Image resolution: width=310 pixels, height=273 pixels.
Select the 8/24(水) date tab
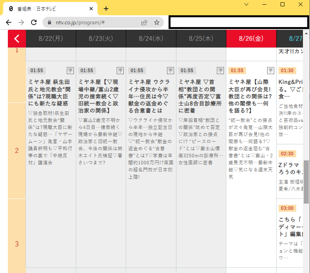point(151,38)
